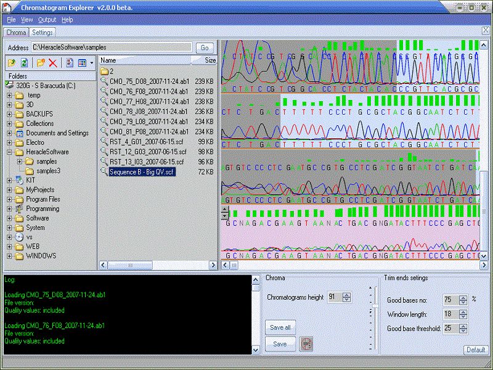The image size is (493, 370).
Task: Change list view using the view-mode icon
Action: click(x=83, y=63)
